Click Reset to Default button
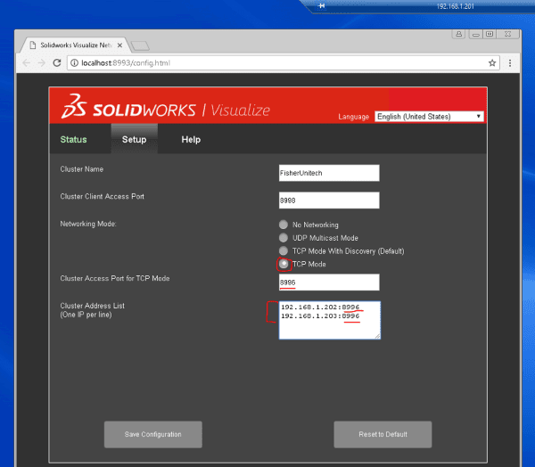Screen dimensions: 535x467 click(383, 434)
